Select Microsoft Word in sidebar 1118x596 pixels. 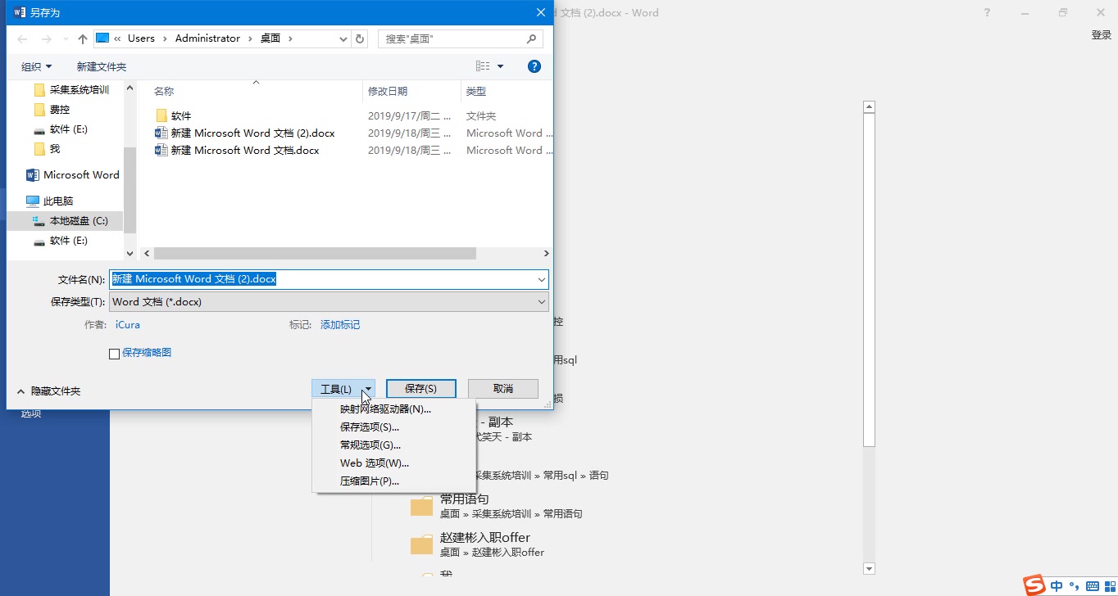tap(73, 175)
